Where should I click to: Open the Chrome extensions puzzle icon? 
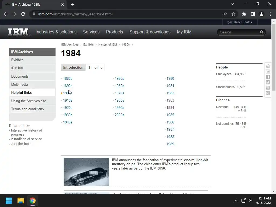244,14
